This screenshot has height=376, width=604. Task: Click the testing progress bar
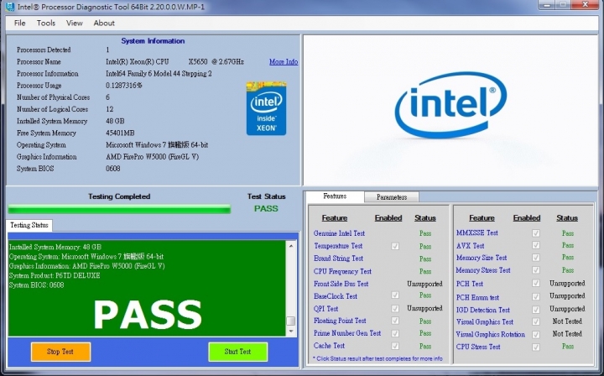coord(119,209)
